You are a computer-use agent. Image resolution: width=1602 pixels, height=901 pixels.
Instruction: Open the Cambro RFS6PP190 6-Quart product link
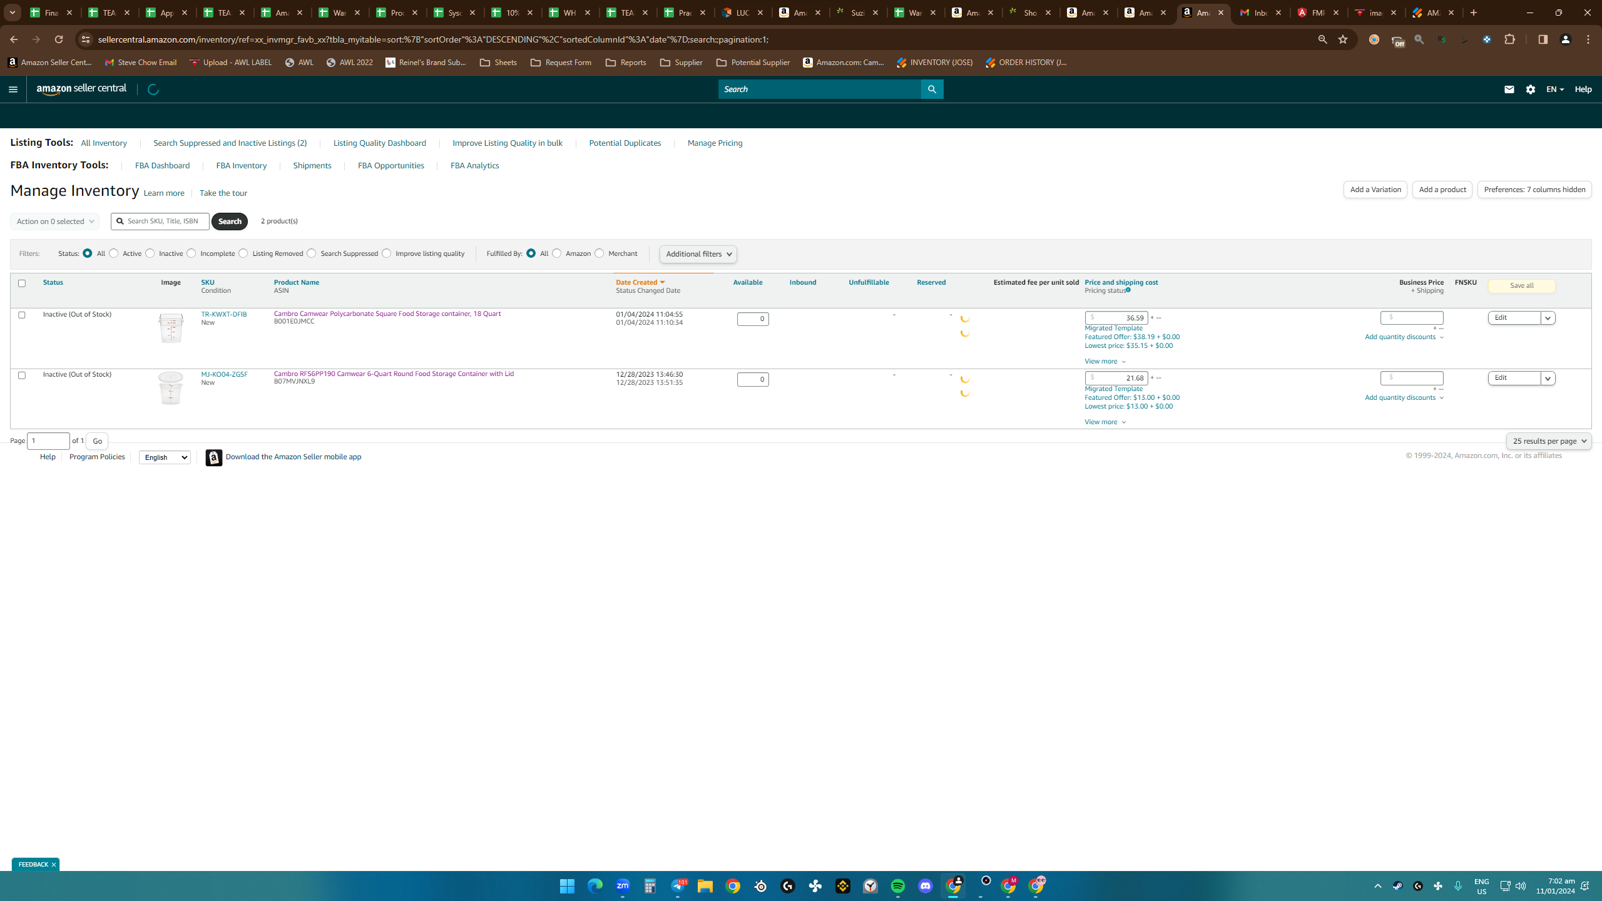click(x=394, y=374)
